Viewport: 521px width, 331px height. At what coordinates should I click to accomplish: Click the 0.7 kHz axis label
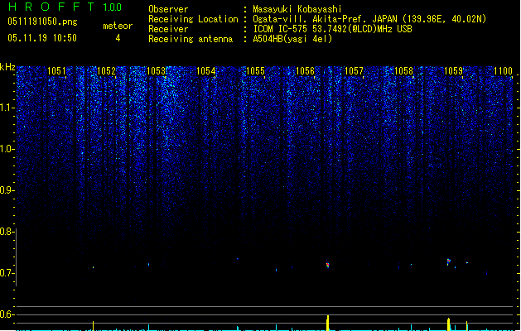[x=7, y=273]
